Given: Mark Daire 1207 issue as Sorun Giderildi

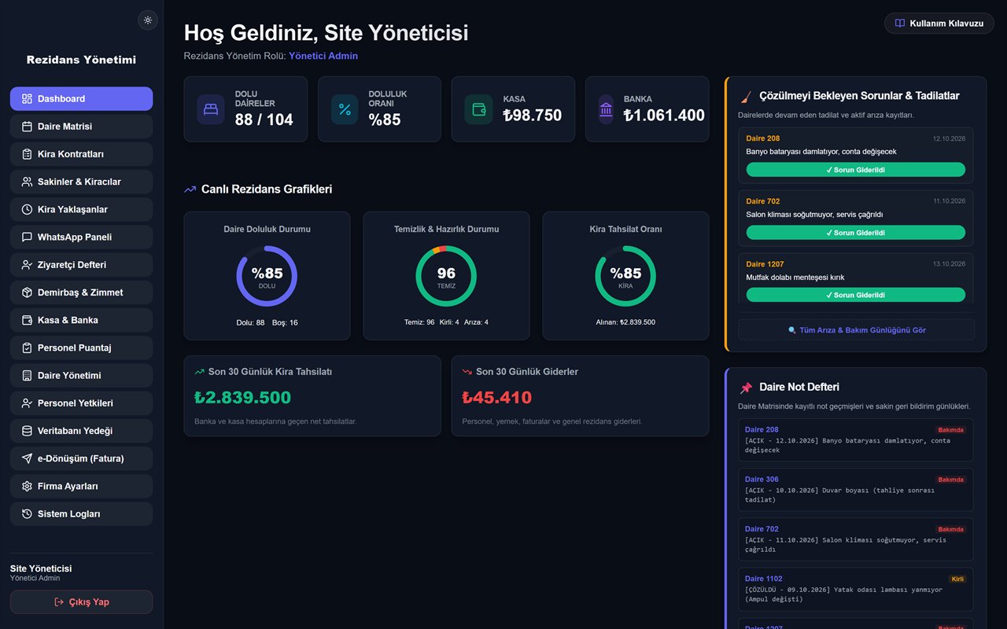Looking at the screenshot, I should 855,295.
